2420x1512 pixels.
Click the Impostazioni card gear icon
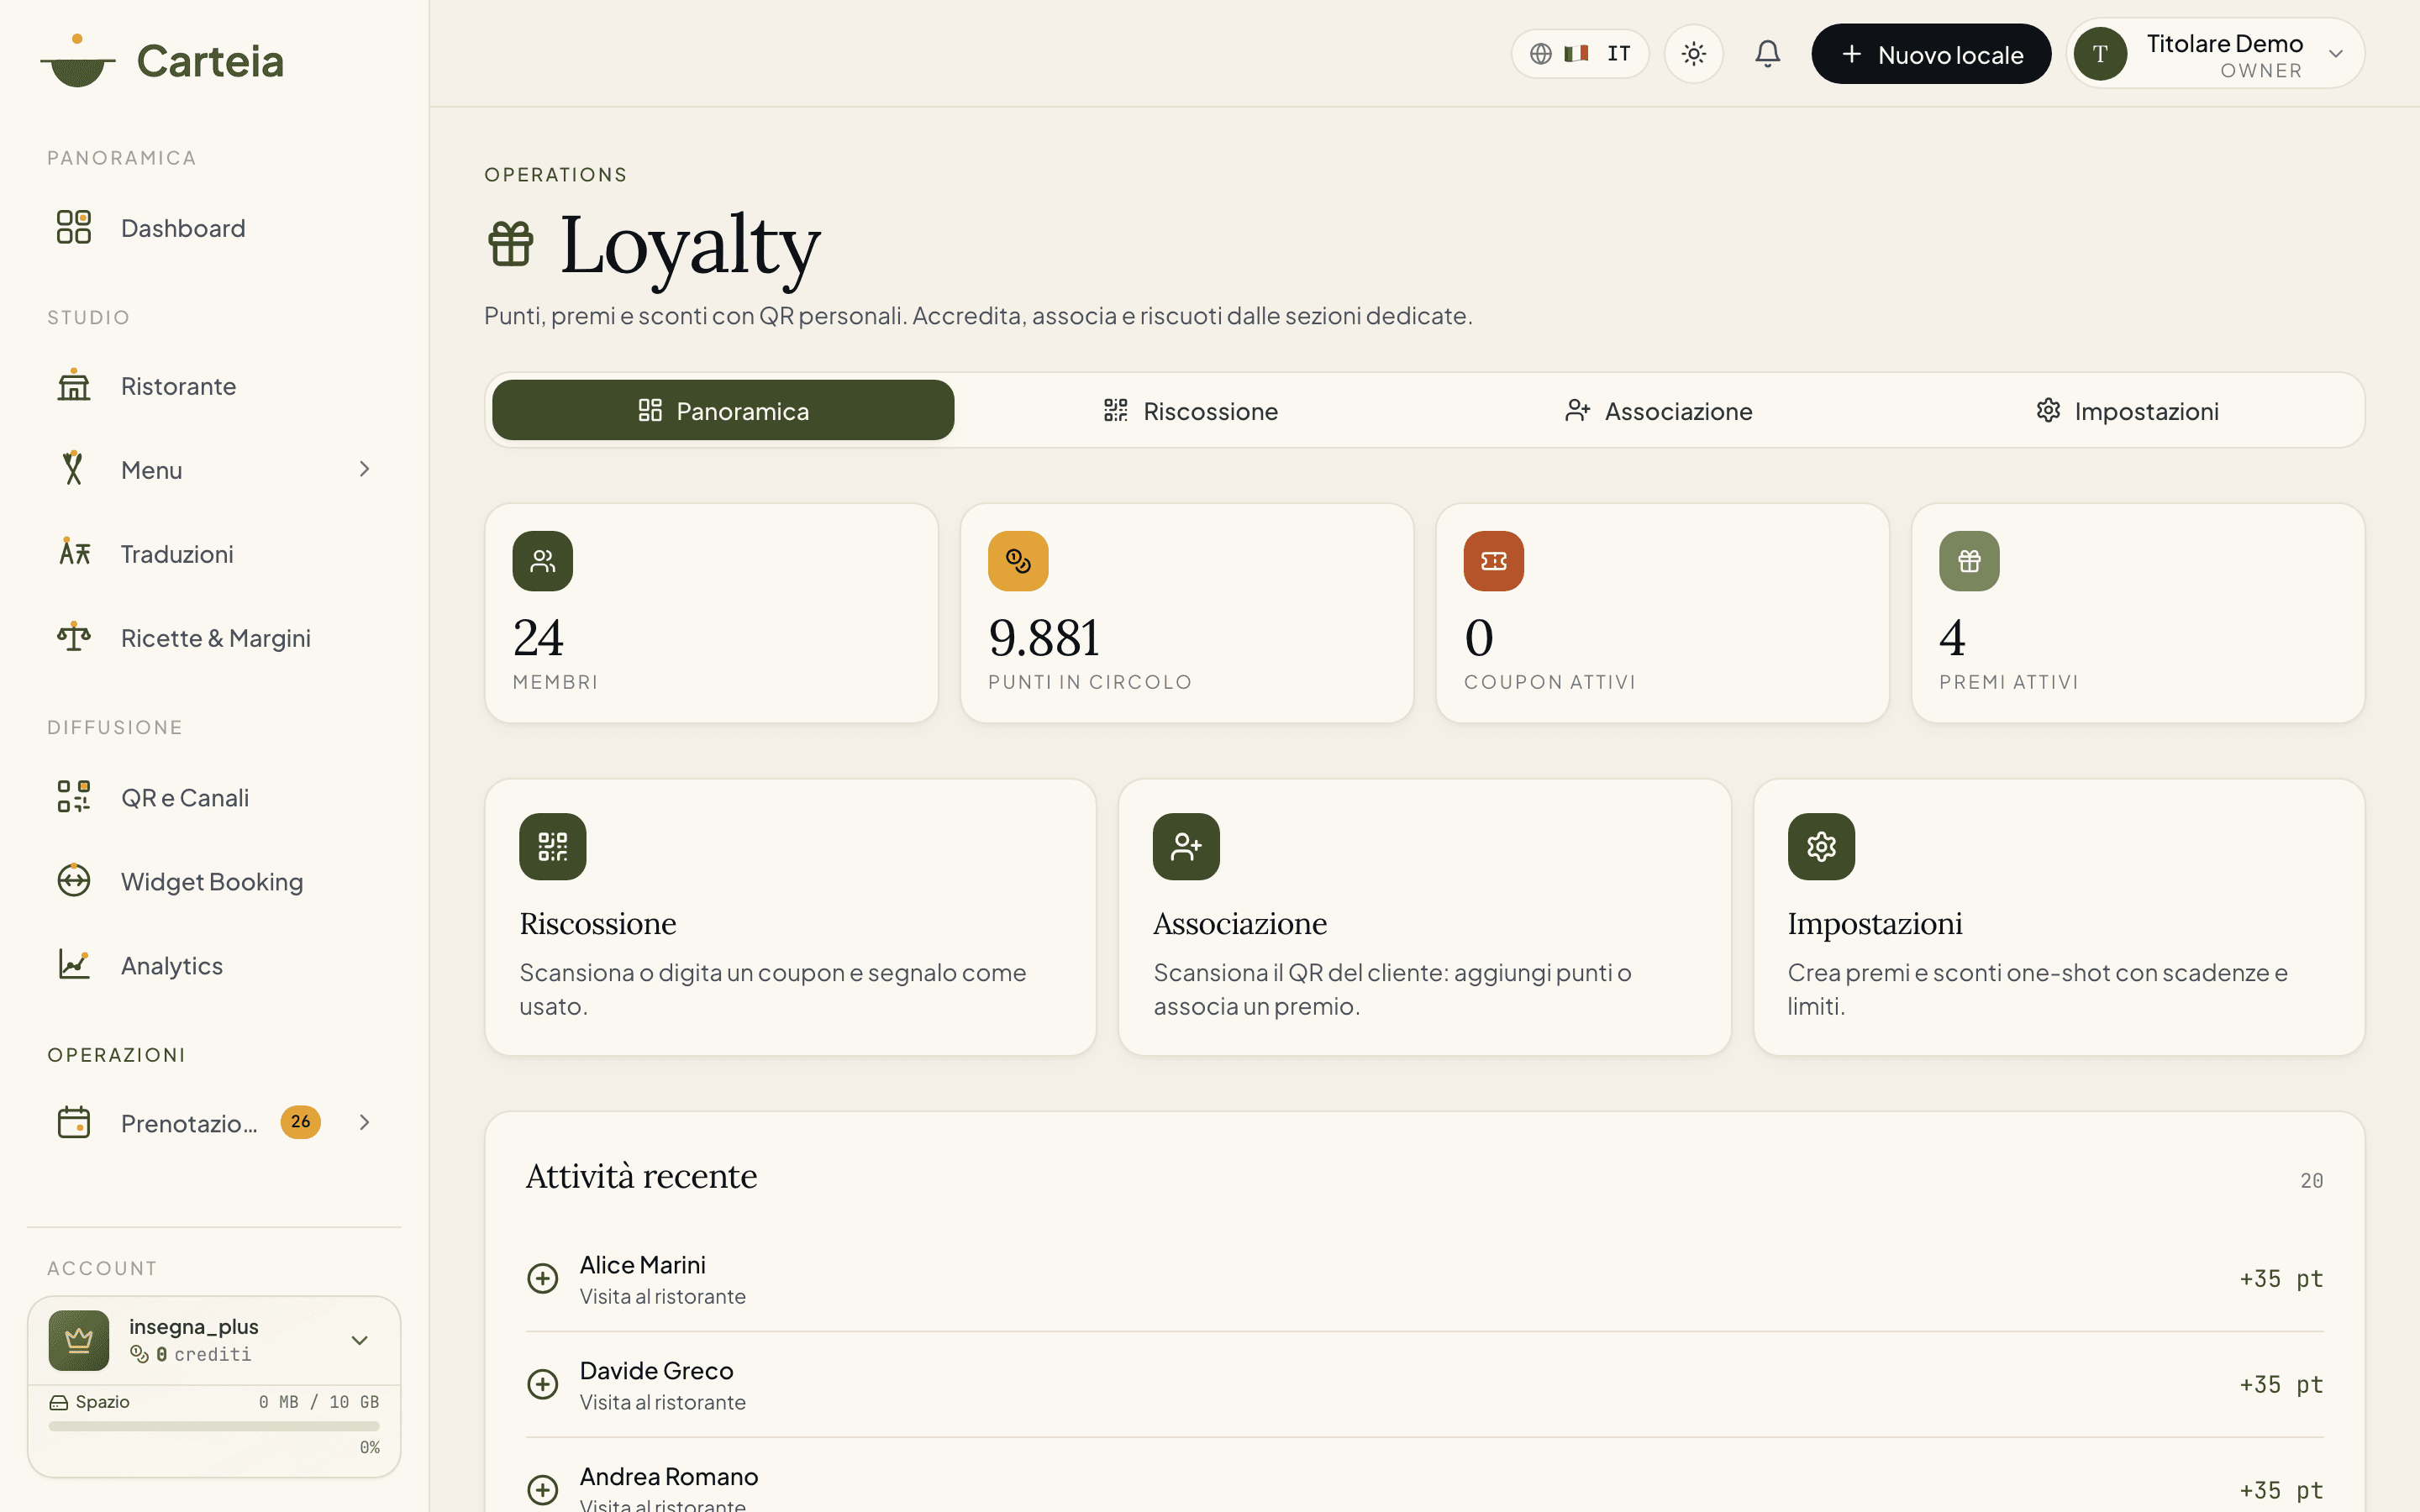[1821, 846]
